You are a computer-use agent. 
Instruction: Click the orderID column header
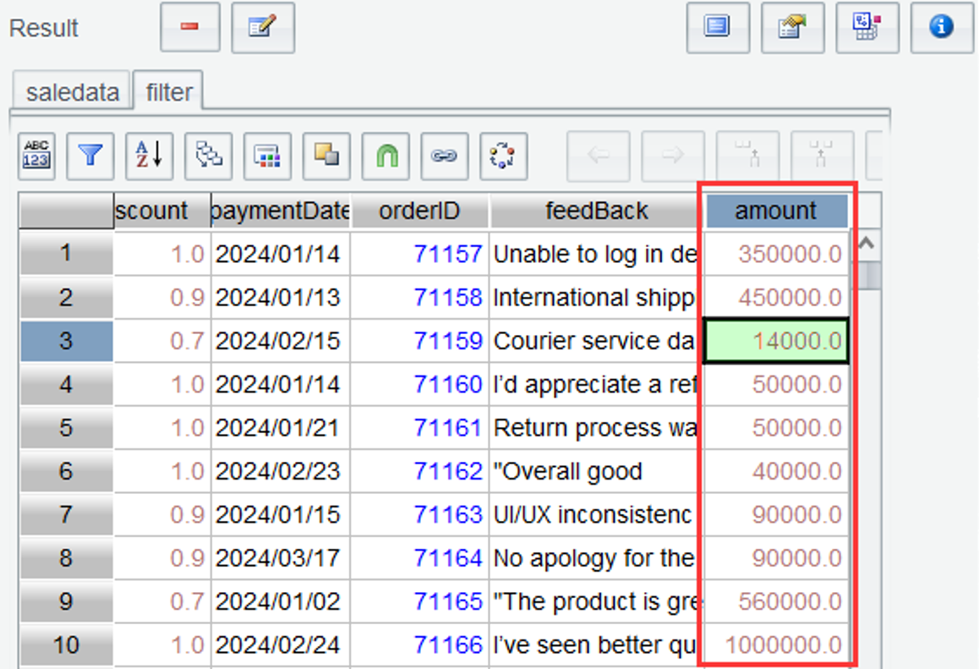[419, 211]
